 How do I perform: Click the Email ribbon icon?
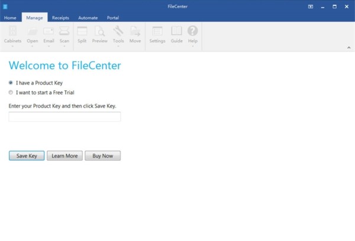(x=49, y=31)
